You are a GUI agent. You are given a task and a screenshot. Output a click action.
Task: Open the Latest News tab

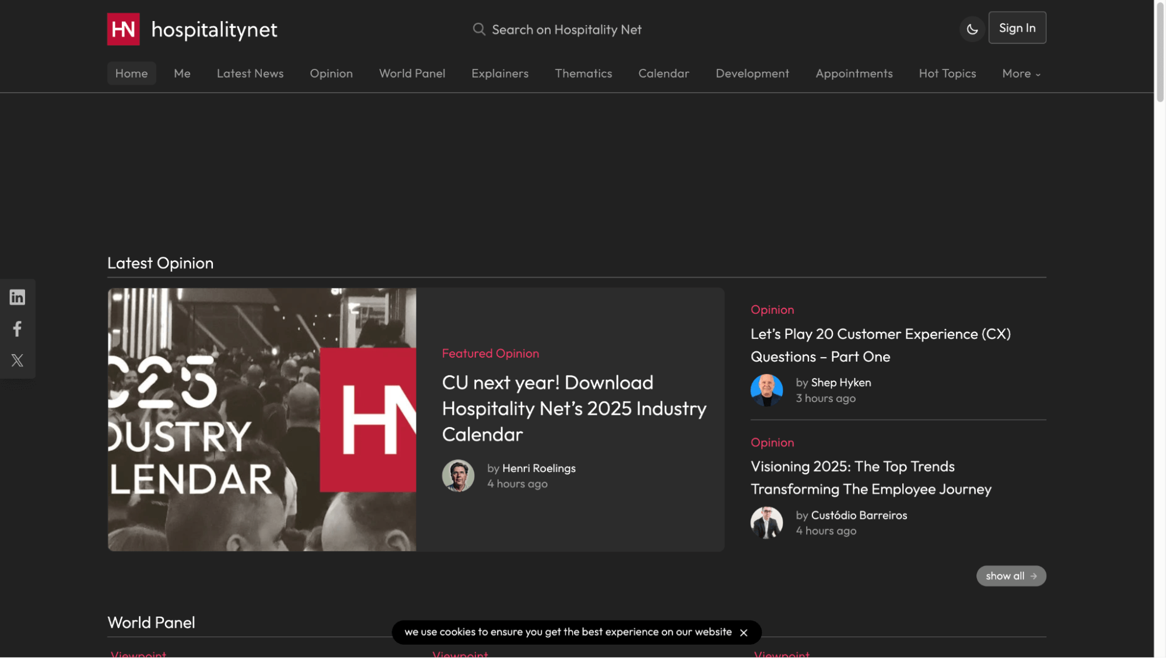(x=250, y=73)
